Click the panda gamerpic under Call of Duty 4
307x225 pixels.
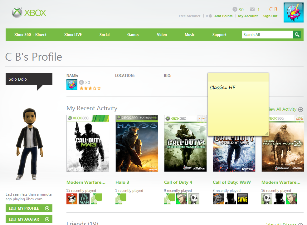click(x=194, y=199)
